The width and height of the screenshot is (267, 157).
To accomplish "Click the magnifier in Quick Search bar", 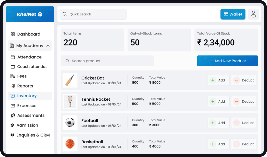I will coord(65,14).
